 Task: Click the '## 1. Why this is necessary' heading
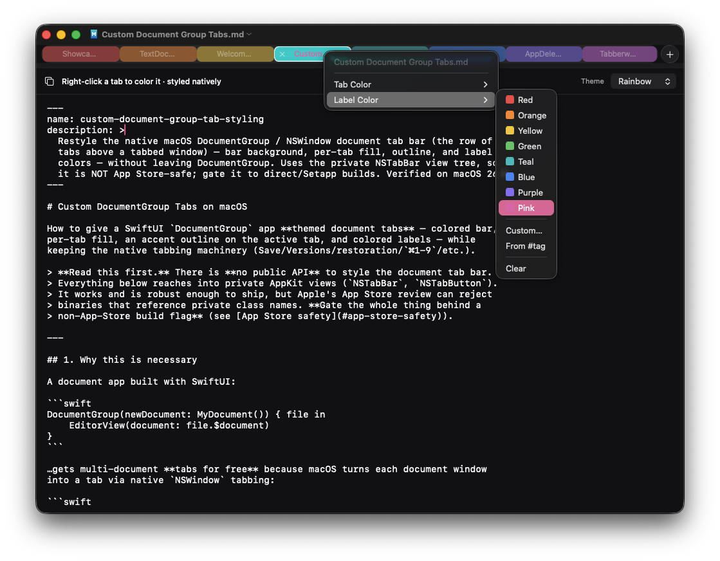122,360
